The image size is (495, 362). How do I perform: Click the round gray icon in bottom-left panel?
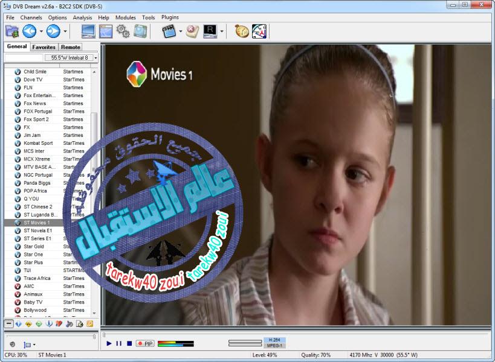[12, 345]
